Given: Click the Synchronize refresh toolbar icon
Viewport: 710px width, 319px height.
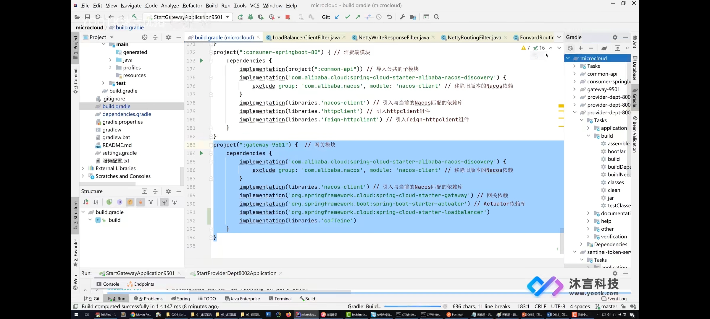Looking at the screenshot, I should (98, 17).
